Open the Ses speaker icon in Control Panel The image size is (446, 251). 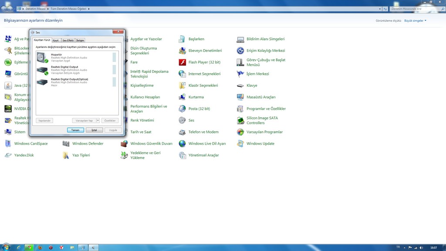182,120
